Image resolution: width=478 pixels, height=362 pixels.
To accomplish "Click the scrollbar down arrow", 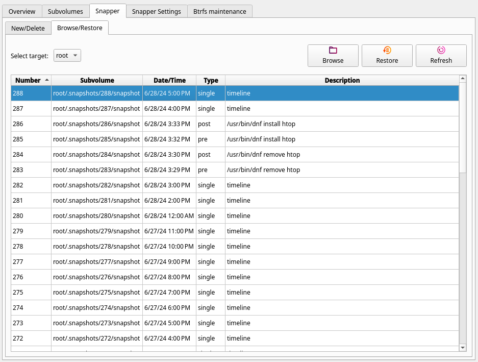I will 463,348.
